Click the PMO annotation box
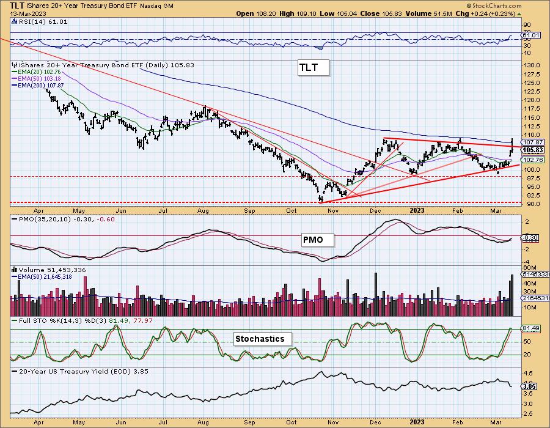Viewport: 550px width, 428px height. 318,240
